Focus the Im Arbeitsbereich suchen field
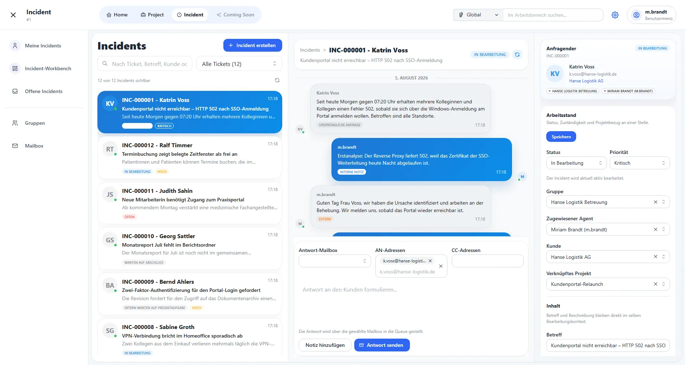The image size is (685, 365). [x=553, y=15]
